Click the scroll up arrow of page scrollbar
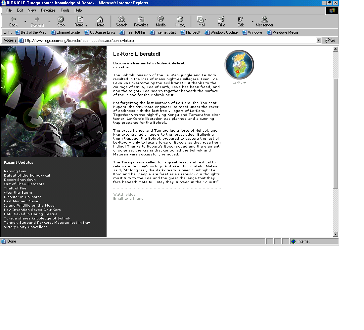 335,49
